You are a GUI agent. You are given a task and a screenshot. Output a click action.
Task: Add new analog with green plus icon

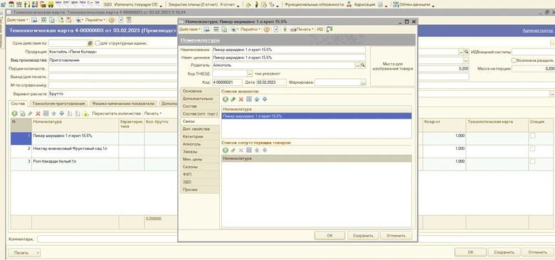tap(225, 99)
